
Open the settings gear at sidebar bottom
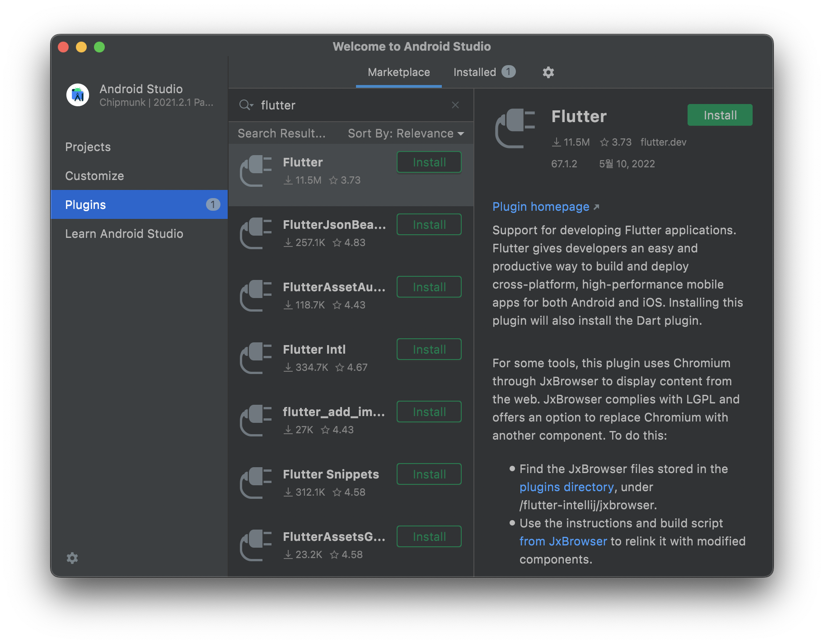72,558
